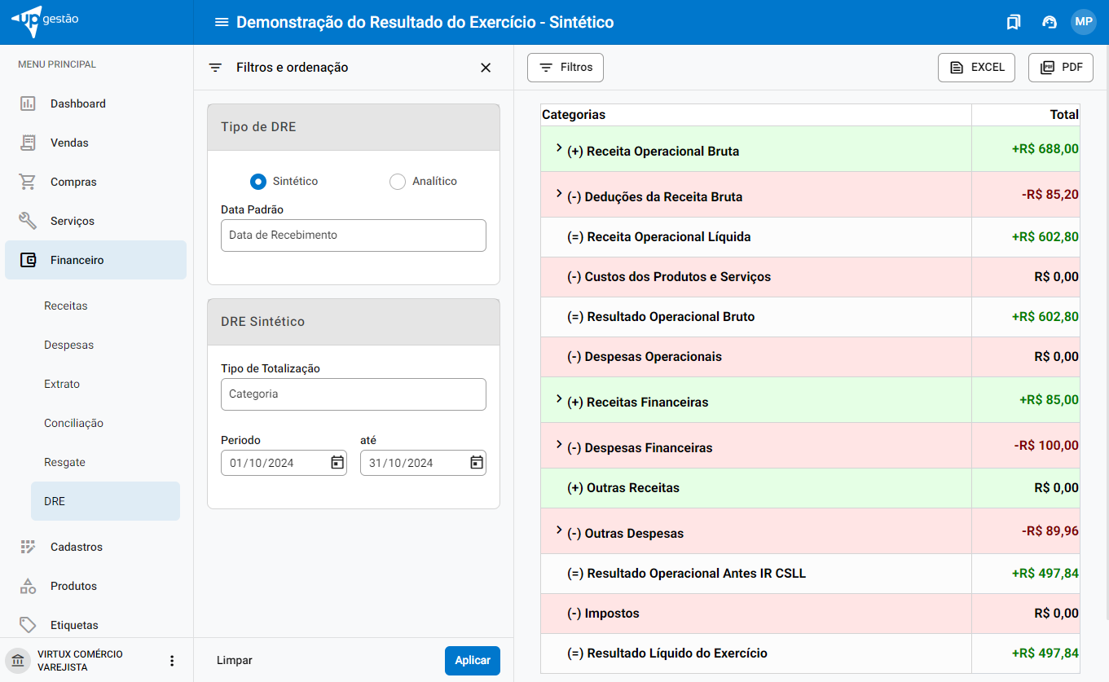Click the Limpar button to clear filters

pos(235,661)
